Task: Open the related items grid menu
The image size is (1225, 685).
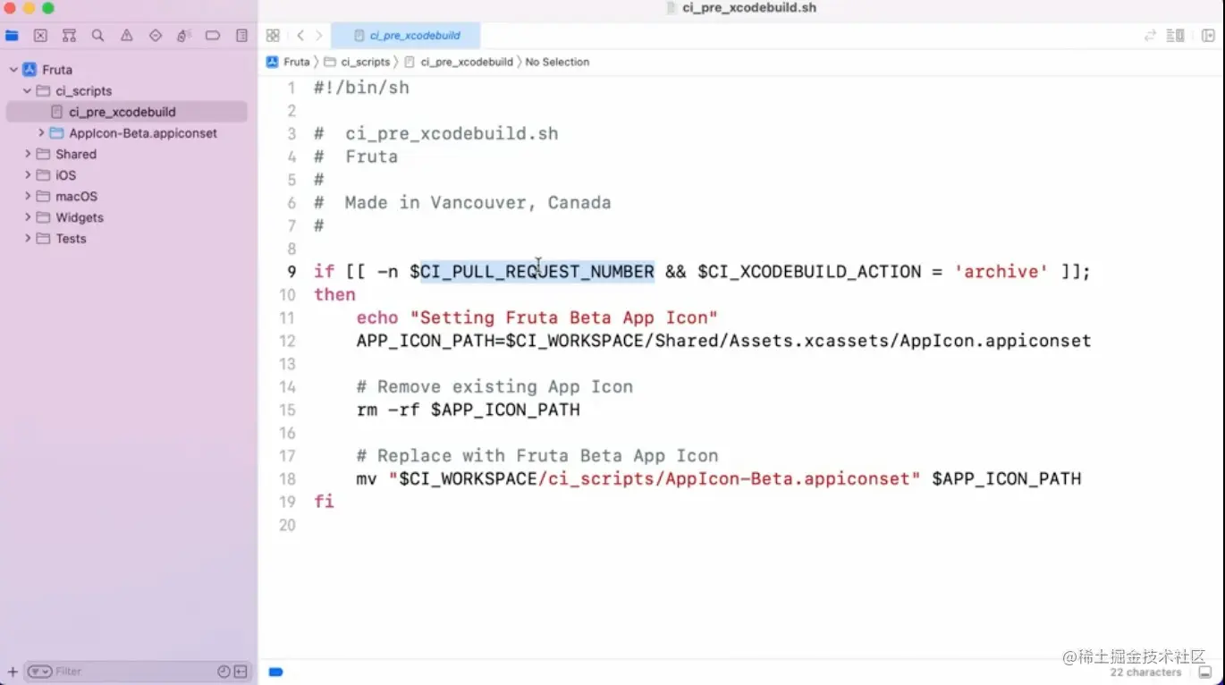Action: pos(273,36)
